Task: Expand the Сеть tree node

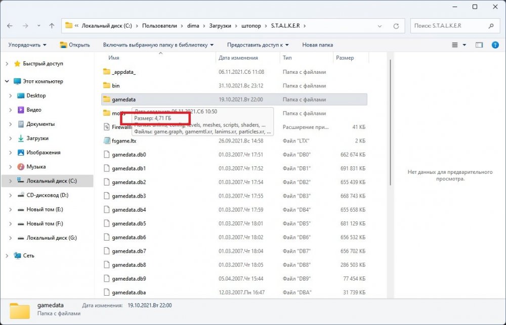Action: (7, 256)
